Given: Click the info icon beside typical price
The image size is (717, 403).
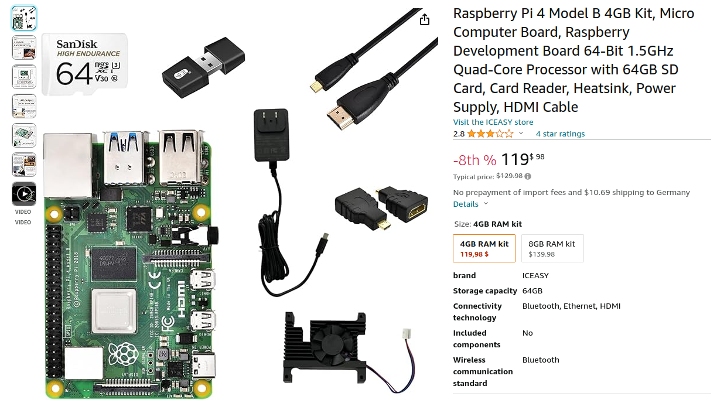Looking at the screenshot, I should pos(528,176).
